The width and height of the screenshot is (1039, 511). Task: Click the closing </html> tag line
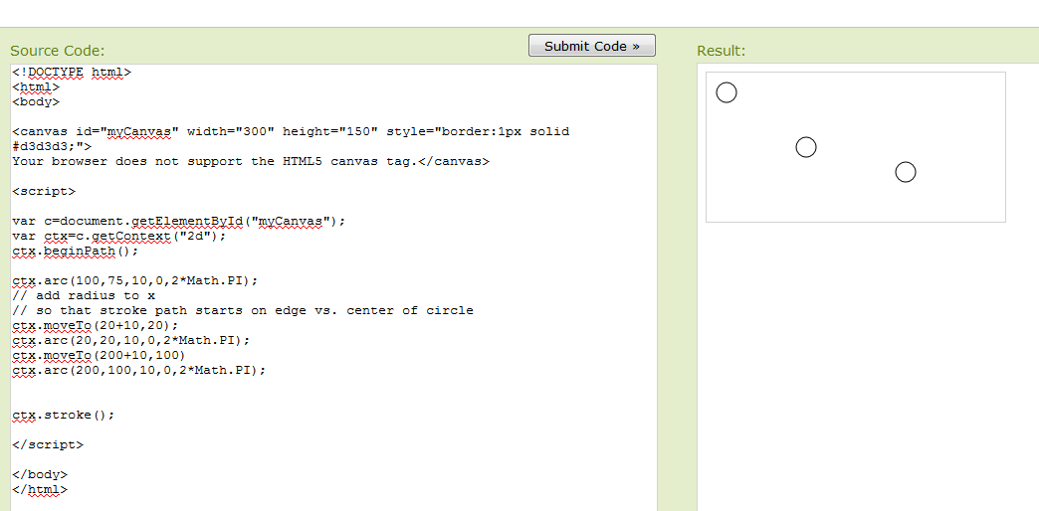(40, 490)
